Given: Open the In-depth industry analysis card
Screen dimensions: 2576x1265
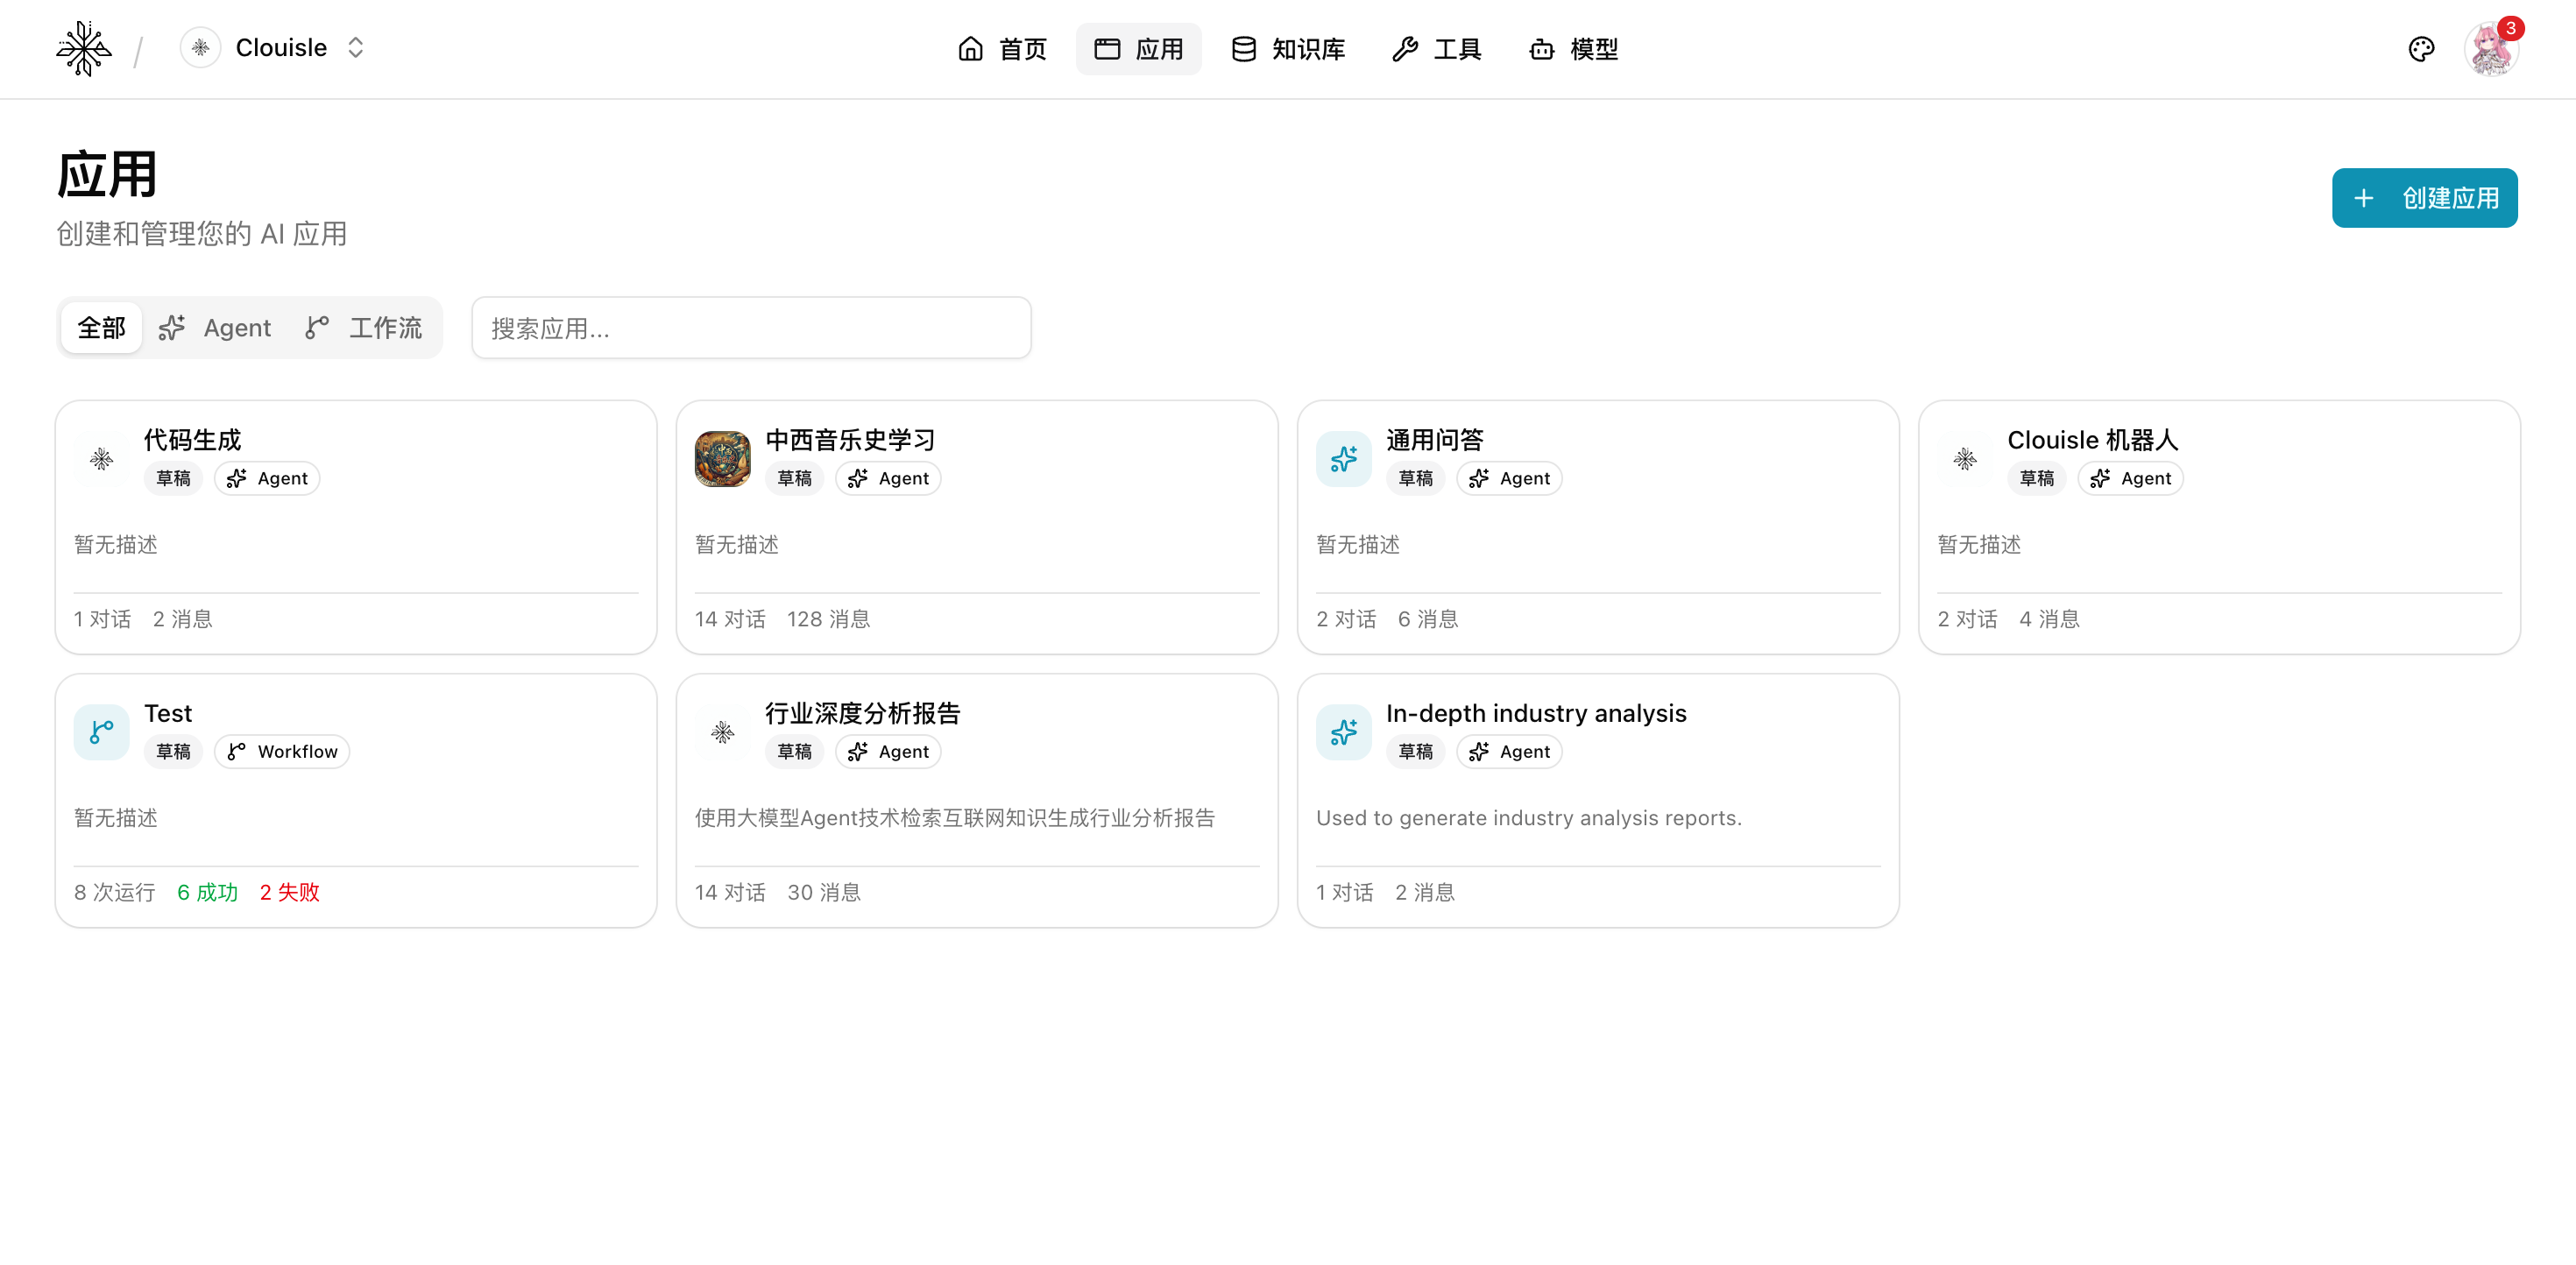Looking at the screenshot, I should click(x=1597, y=800).
